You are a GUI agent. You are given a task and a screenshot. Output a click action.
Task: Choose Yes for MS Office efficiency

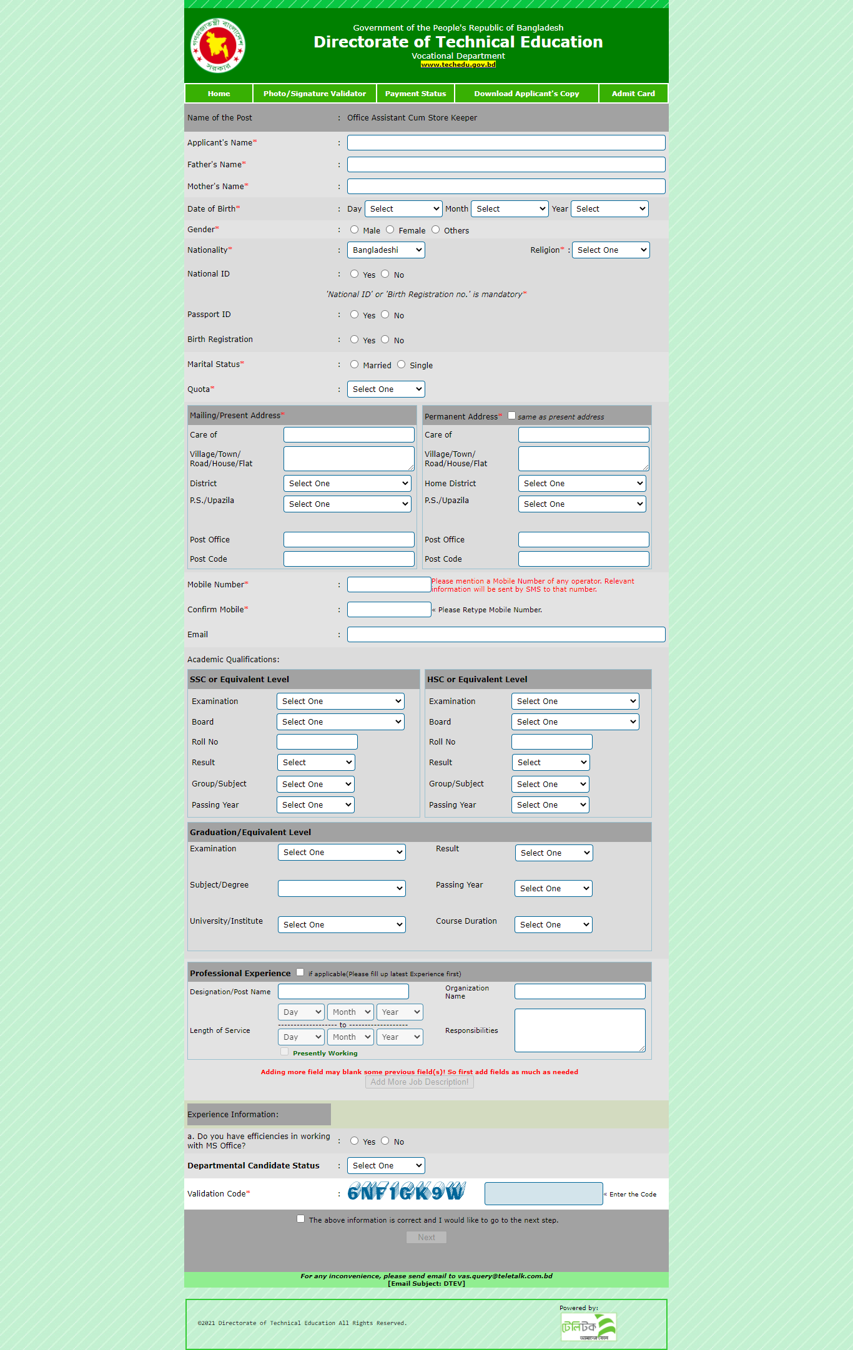(354, 1141)
